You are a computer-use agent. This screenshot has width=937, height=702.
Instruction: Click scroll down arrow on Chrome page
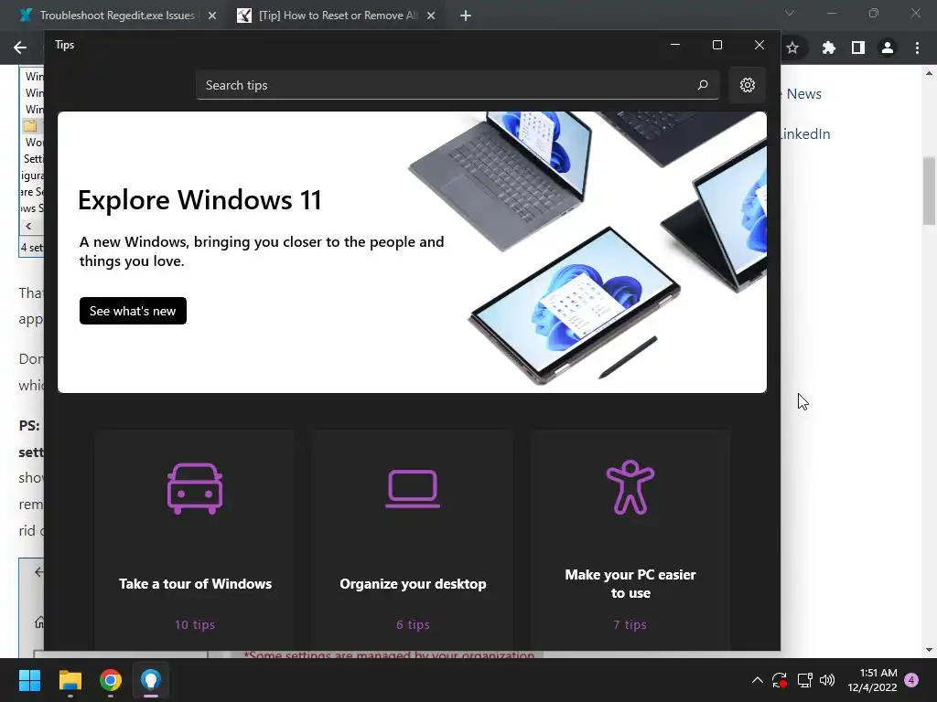pyautogui.click(x=929, y=650)
